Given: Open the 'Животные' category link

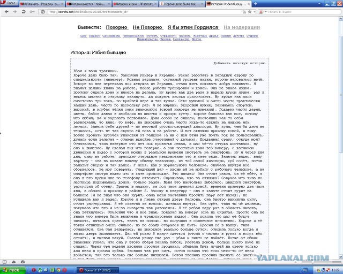Looking at the screenshot, I should click(x=200, y=36).
